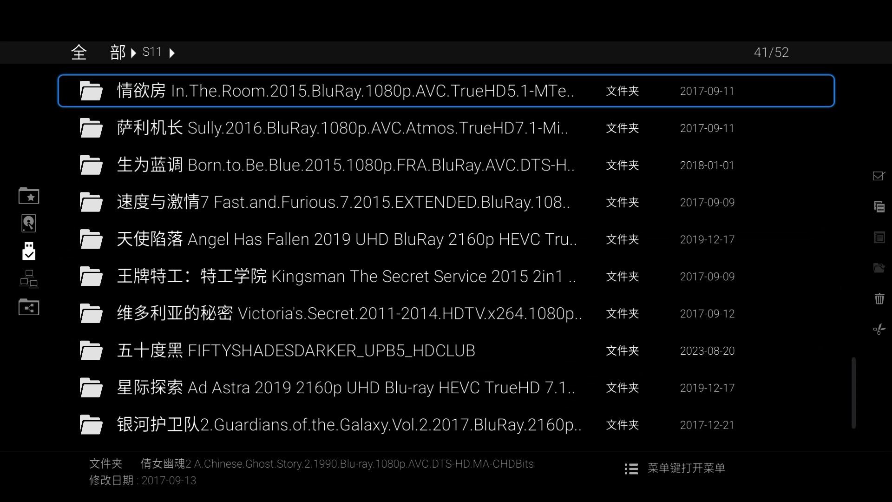The width and height of the screenshot is (892, 502).
Task: Click the copy files icon
Action: (879, 206)
